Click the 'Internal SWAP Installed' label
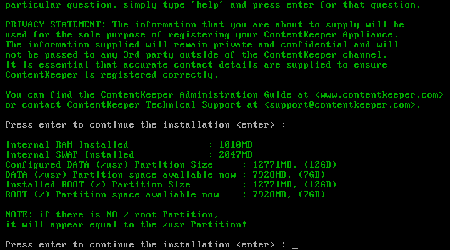Screen dimensions: 450x250 (70, 155)
